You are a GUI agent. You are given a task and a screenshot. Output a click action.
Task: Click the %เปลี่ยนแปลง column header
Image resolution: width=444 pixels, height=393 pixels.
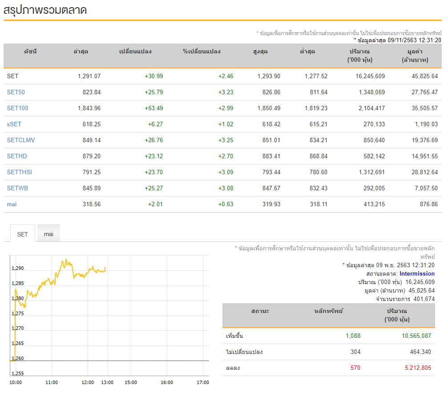coord(202,52)
